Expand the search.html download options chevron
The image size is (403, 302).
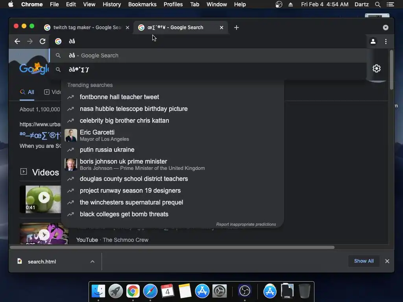click(92, 261)
